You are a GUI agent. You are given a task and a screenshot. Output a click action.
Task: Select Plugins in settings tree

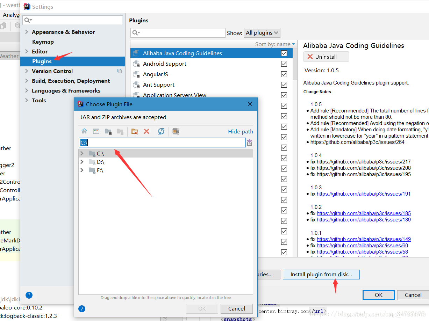click(x=73, y=61)
